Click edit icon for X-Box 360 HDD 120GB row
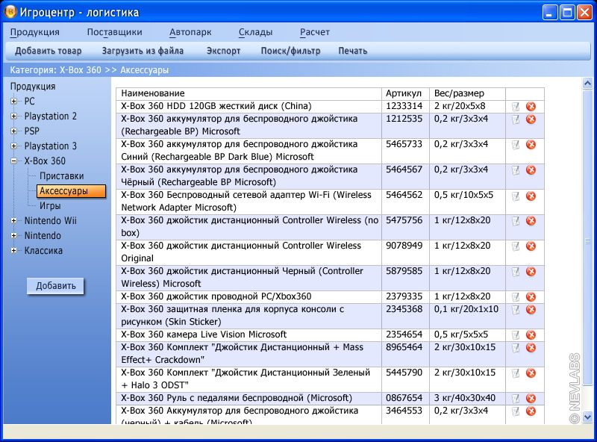Screen dimensions: 597x442 tap(516, 107)
